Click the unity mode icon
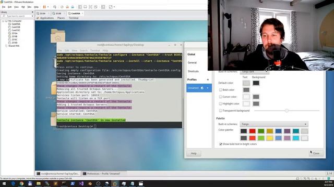This screenshot has width=334, height=187. click(96, 7)
